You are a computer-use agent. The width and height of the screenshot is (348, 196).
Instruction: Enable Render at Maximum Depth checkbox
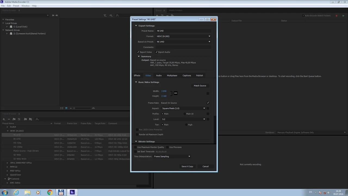[x=137, y=134]
